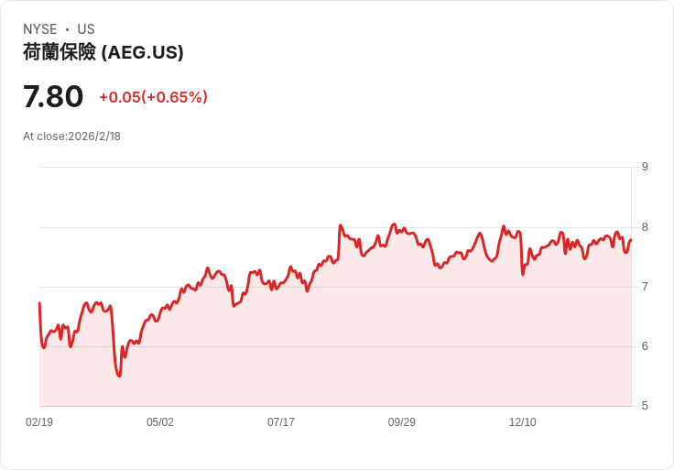
Task: Click the dot separator between NYSE and US
Action: click(x=67, y=29)
